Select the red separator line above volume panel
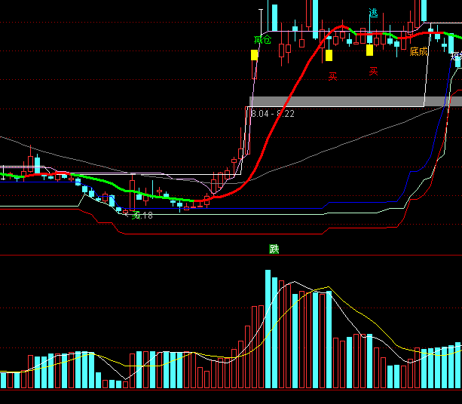This screenshot has height=404, width=462. point(226,256)
